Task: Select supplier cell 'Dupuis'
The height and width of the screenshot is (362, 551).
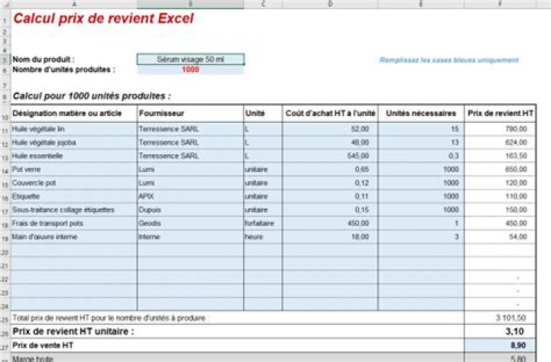Action: pos(190,210)
